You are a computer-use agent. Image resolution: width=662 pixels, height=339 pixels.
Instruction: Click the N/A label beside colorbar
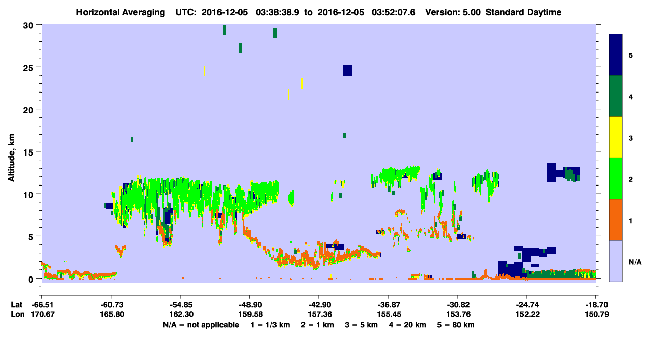[635, 262]
